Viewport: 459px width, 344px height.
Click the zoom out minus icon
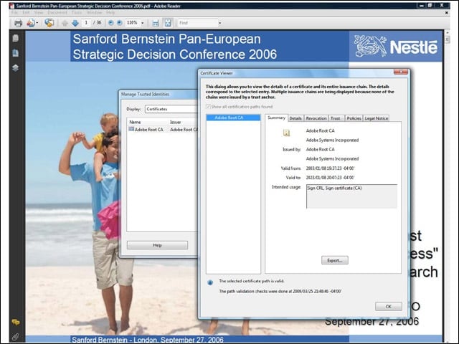(x=110, y=23)
